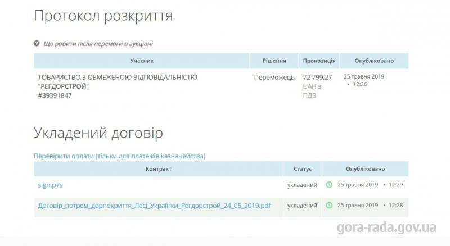Select participant name ТОВАРИСТВО З ОБМЕЖЕНОЮ ВІДПОВІДАЛЬНІСТЮ

tap(118, 77)
